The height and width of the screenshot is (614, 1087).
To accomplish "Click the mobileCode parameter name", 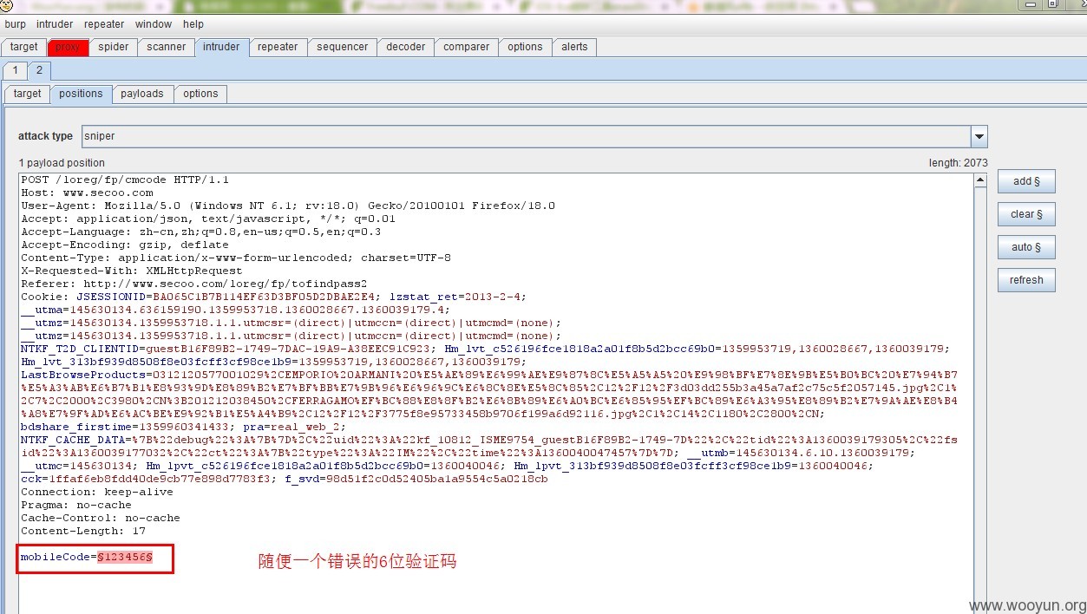I will click(56, 557).
